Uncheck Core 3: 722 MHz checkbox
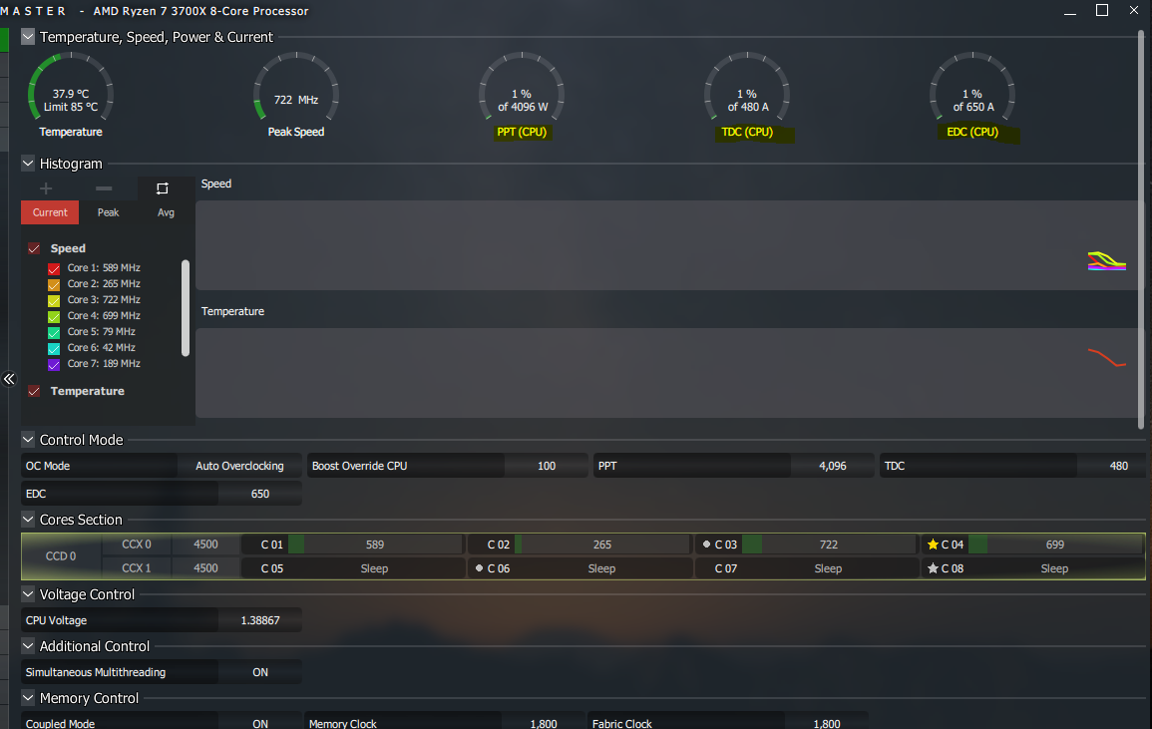 pyautogui.click(x=54, y=300)
